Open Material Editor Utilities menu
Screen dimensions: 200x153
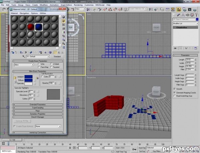pyautogui.click(x=43, y=13)
